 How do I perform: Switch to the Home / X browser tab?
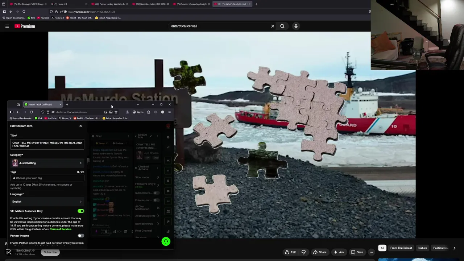pos(69,4)
